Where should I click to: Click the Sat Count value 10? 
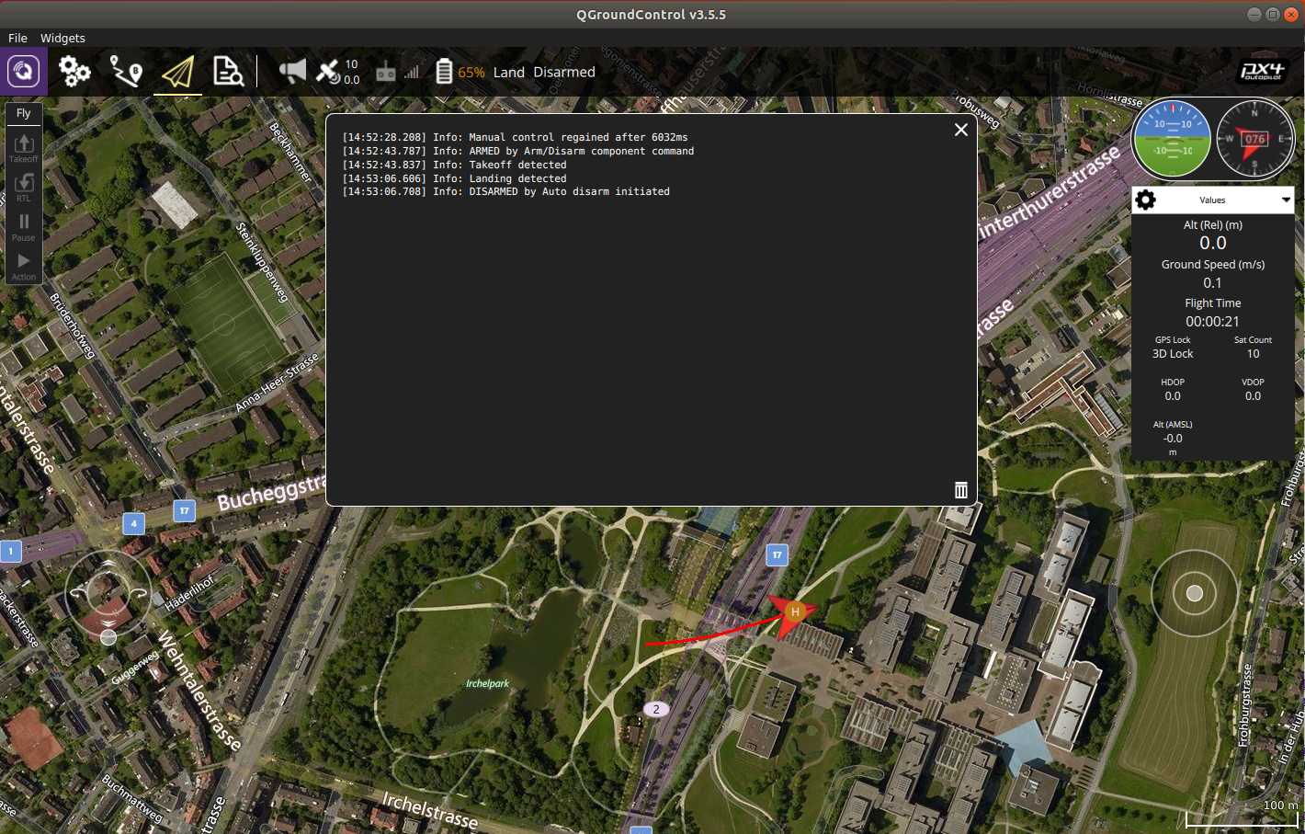coord(1253,354)
